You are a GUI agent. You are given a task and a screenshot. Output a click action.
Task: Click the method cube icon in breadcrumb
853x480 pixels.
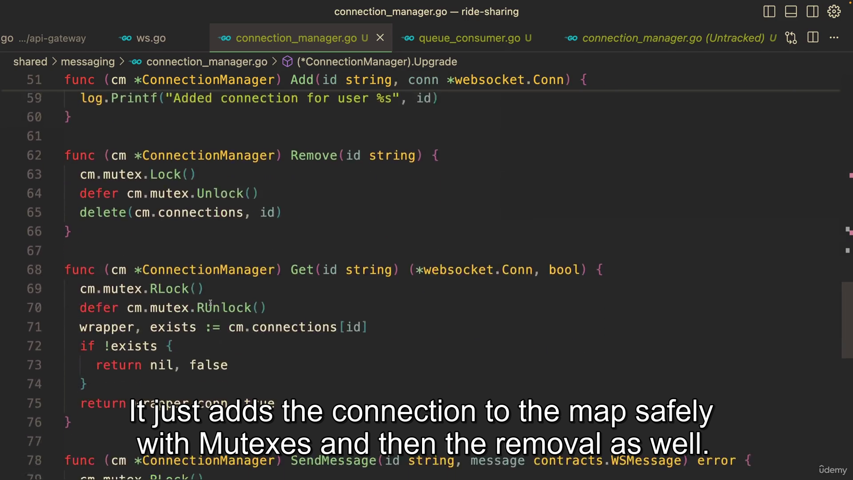click(x=287, y=62)
